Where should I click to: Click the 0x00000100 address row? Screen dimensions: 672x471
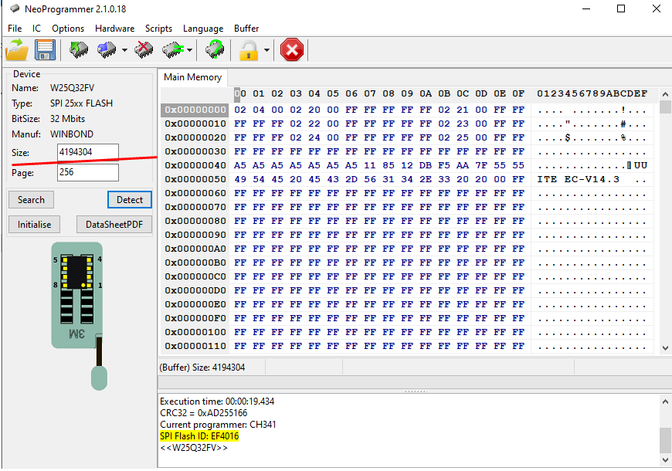coord(195,332)
